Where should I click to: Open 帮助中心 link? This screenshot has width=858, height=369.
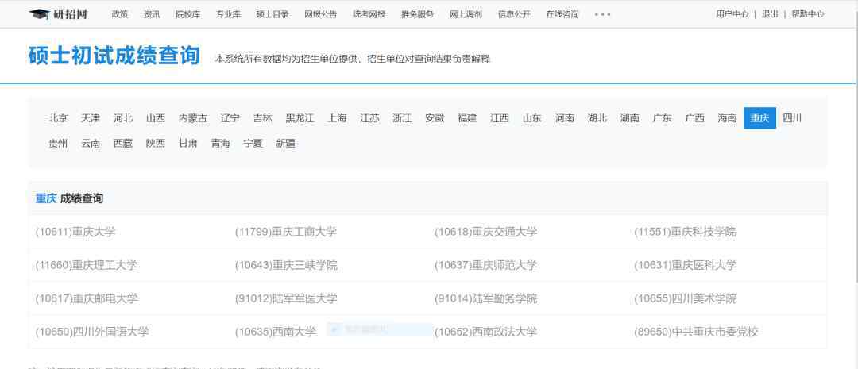(808, 14)
